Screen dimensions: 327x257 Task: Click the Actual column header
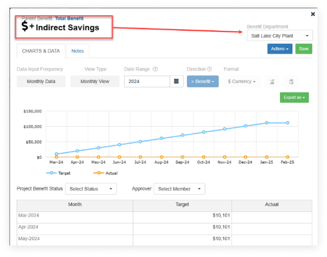272,206
